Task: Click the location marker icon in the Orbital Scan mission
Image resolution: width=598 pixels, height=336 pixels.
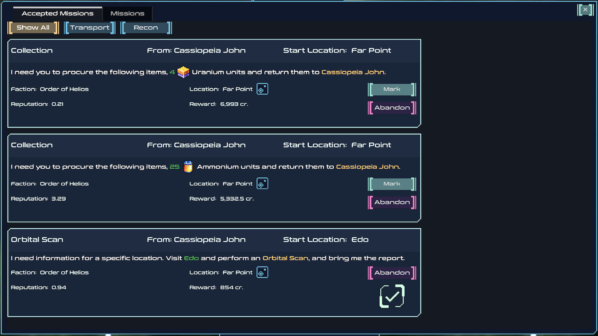Action: click(262, 272)
